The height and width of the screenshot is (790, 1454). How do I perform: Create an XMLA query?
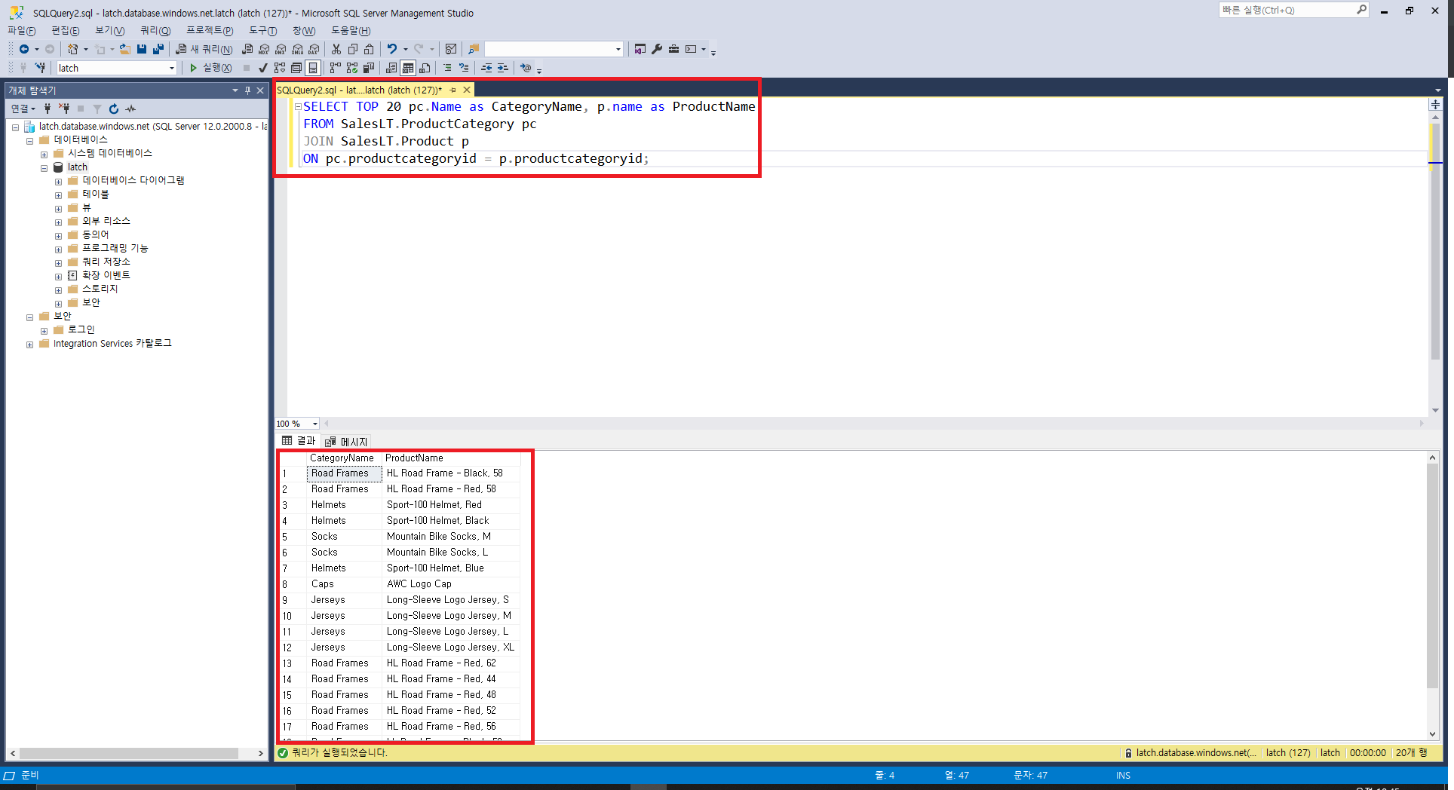(297, 49)
